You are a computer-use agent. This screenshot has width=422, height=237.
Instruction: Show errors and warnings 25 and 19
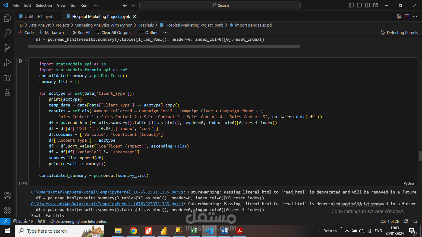[x=23, y=222]
